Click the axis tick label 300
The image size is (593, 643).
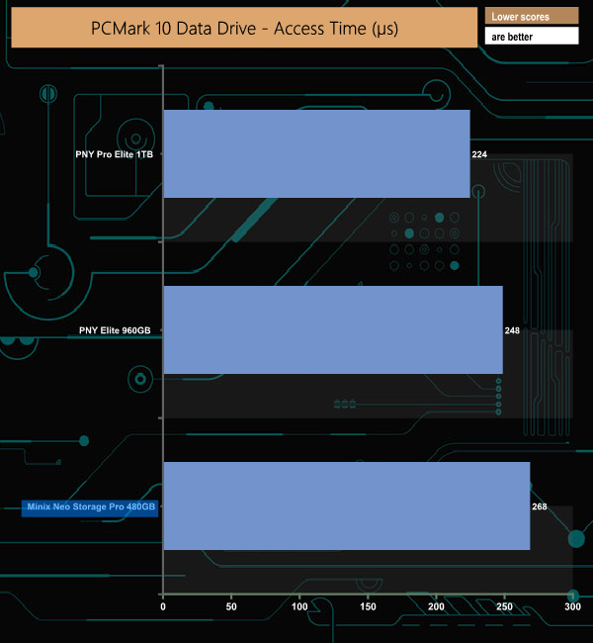pos(572,606)
